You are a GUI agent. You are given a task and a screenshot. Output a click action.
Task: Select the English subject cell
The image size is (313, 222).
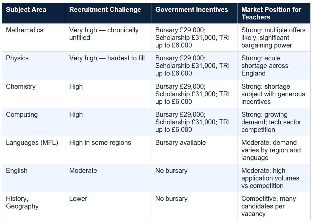tap(34, 178)
